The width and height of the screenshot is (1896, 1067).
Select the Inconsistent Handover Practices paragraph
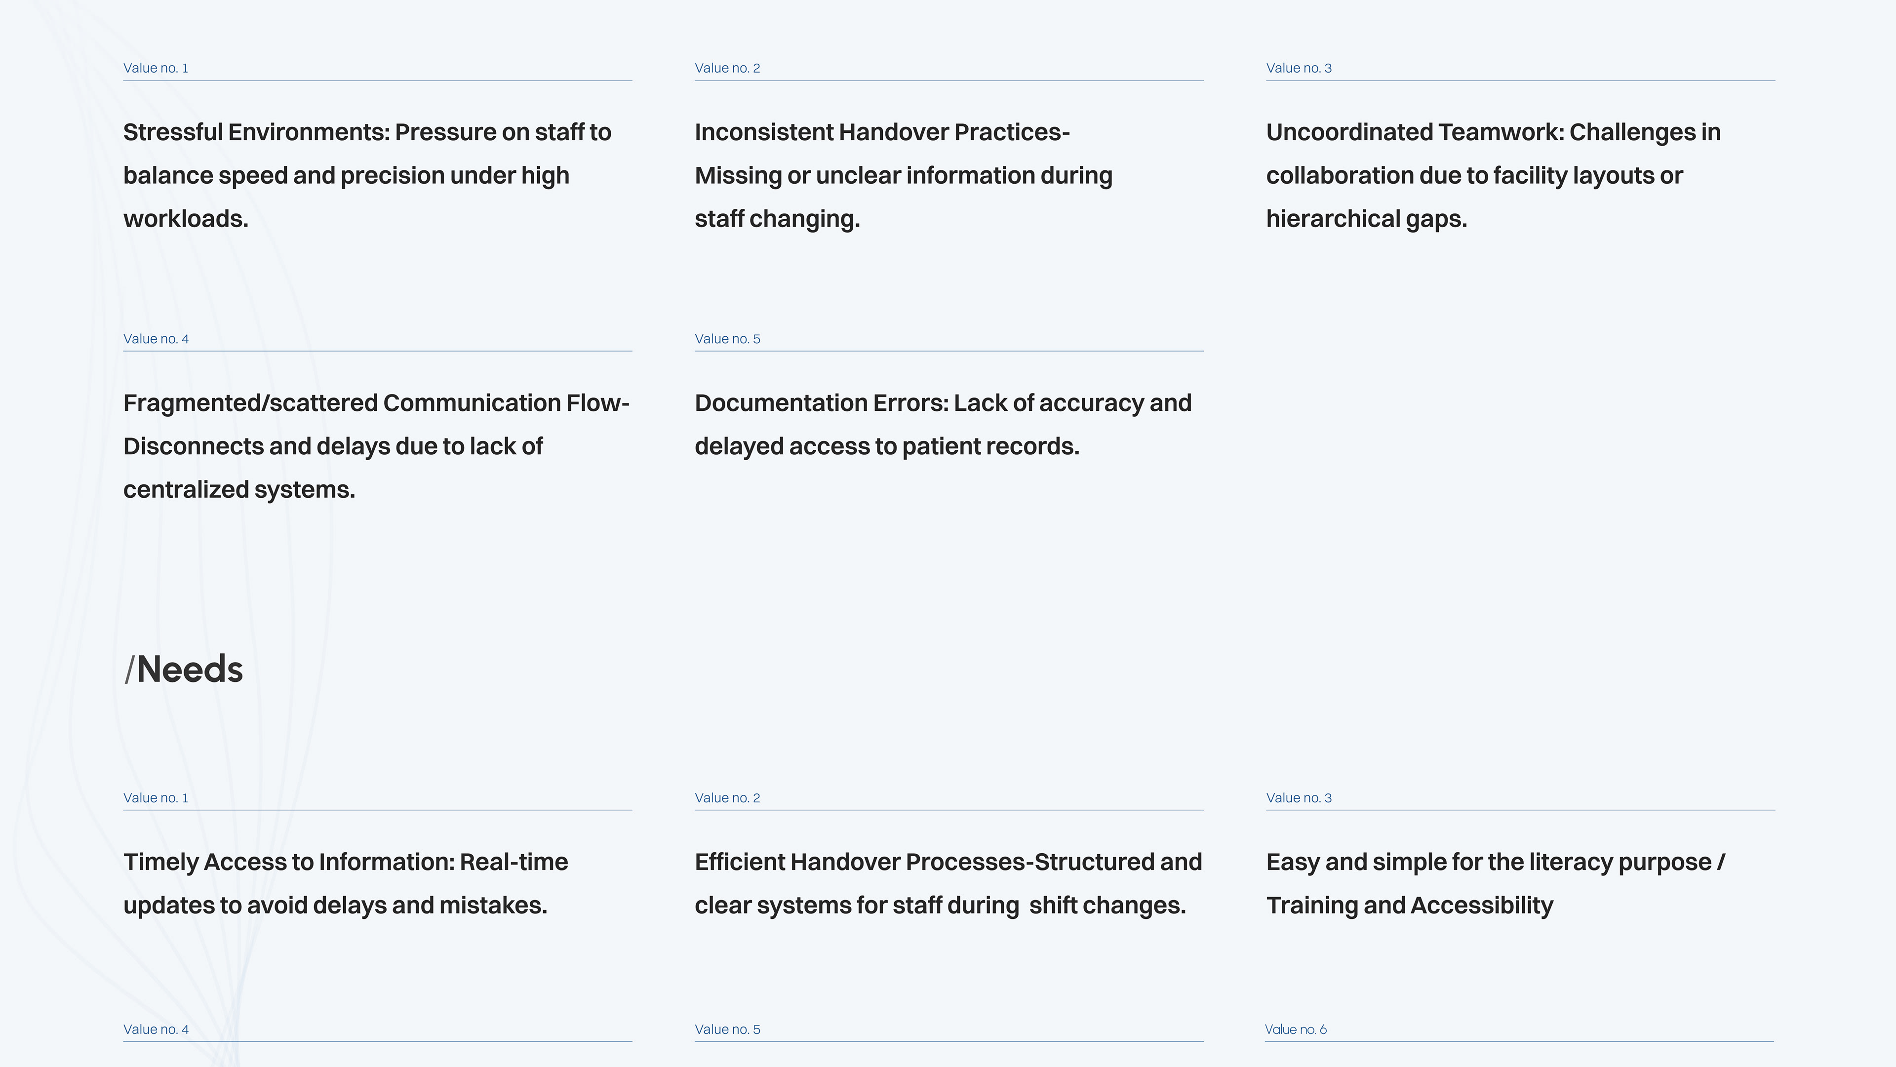[903, 175]
